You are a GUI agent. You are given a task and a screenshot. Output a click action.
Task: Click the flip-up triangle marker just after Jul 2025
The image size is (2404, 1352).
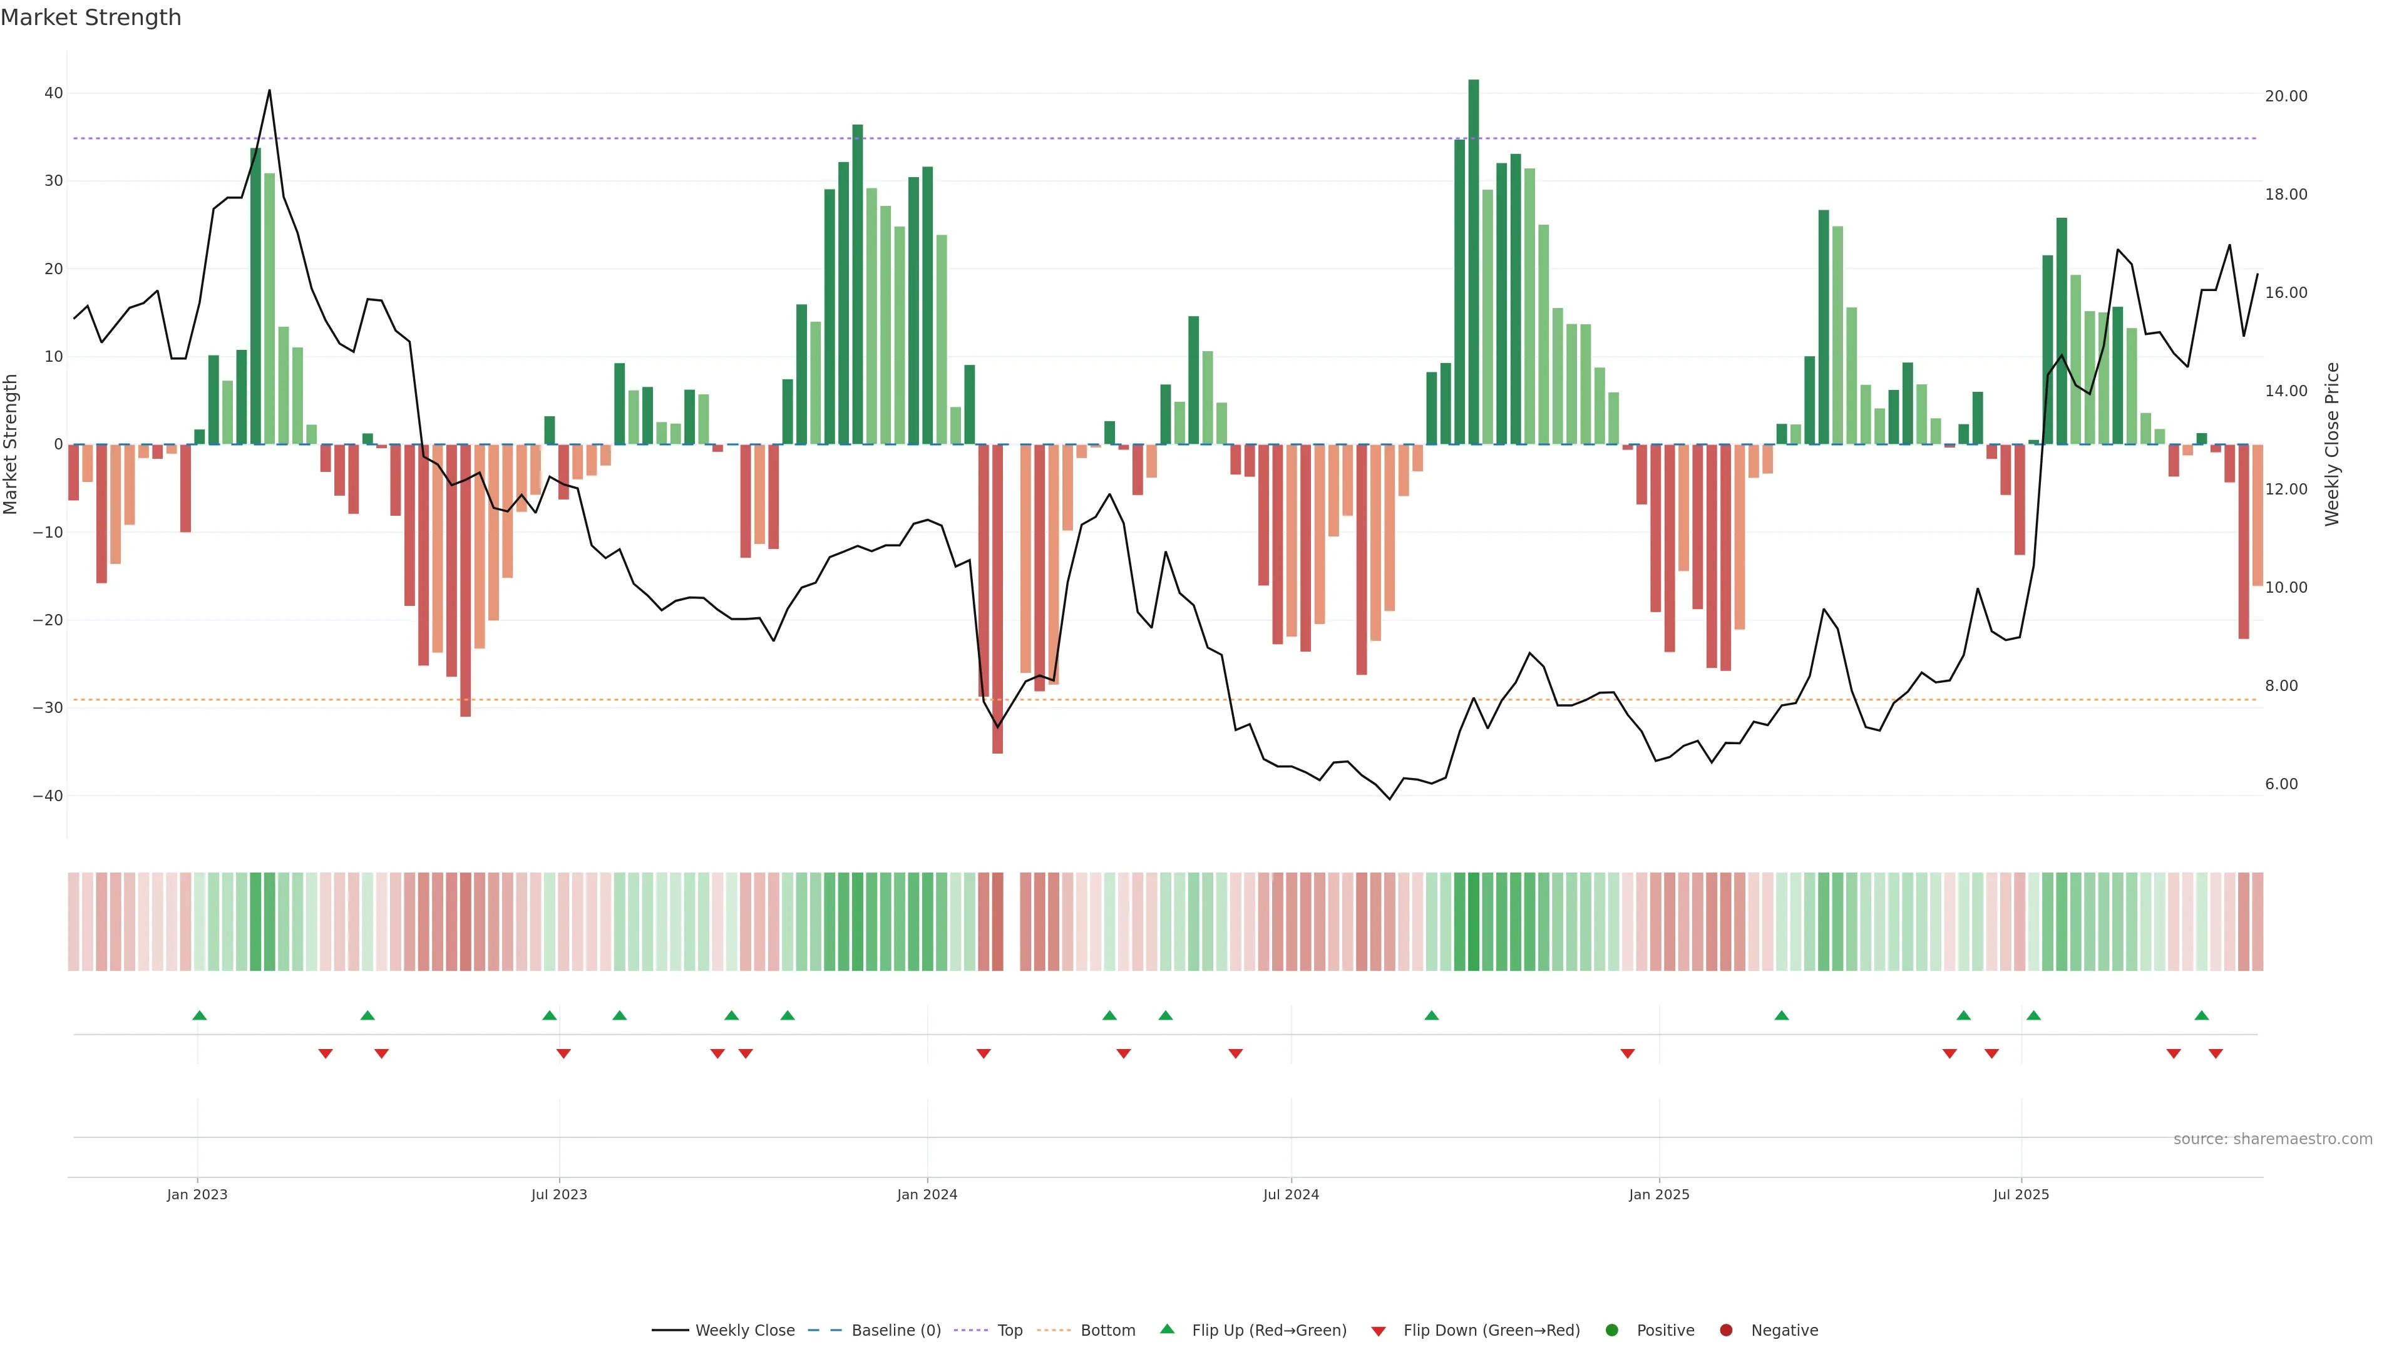(2033, 1015)
